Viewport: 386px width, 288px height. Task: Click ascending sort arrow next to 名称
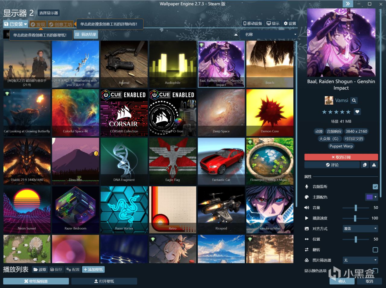[236, 35]
